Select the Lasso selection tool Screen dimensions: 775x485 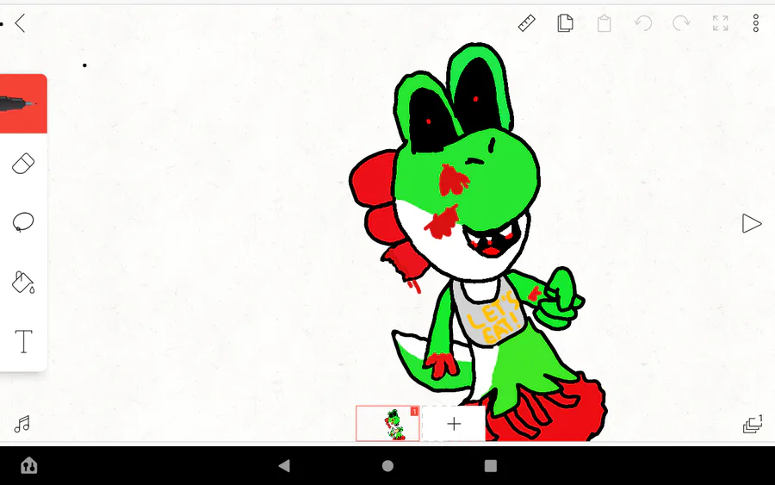pyautogui.click(x=23, y=222)
